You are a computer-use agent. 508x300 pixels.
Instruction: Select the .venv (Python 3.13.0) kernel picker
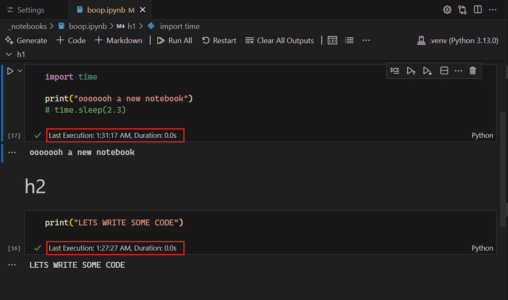tap(458, 41)
